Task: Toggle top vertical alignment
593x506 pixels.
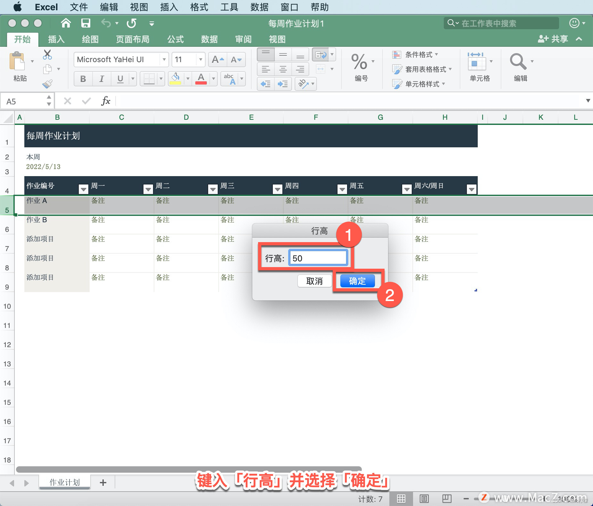Action: point(266,55)
